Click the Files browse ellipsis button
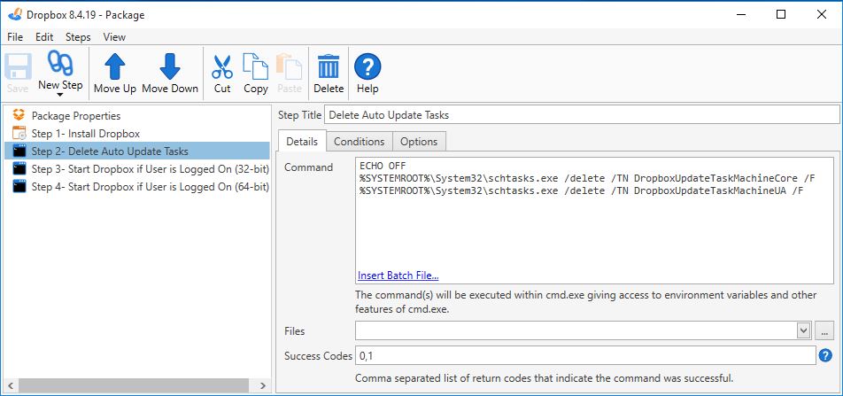 824,330
